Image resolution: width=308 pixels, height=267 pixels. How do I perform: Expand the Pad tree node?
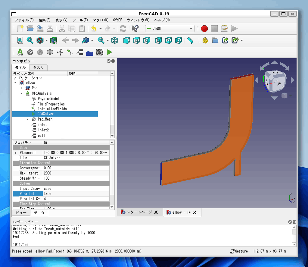21,88
